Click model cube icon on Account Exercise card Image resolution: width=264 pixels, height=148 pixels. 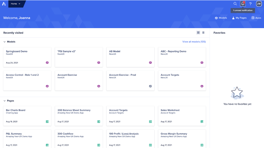(99, 86)
